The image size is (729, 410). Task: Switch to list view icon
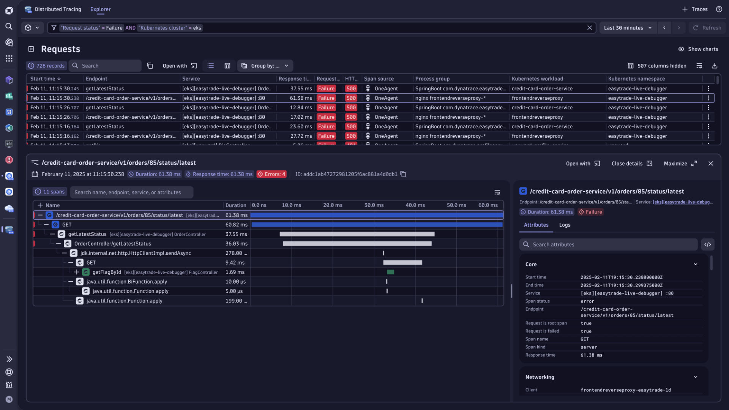coord(211,66)
